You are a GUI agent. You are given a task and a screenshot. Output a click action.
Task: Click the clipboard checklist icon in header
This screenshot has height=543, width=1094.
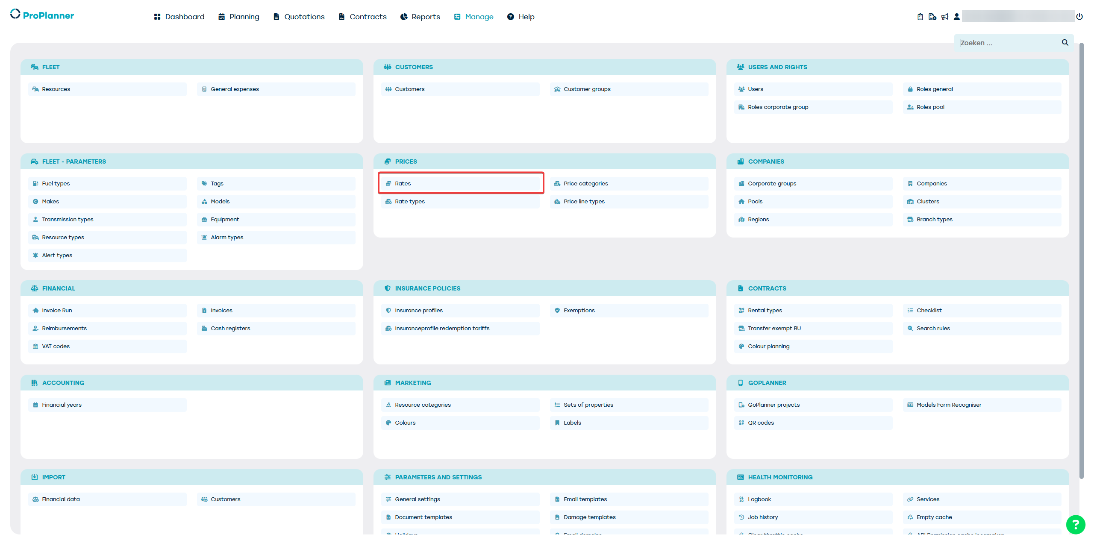click(x=920, y=17)
